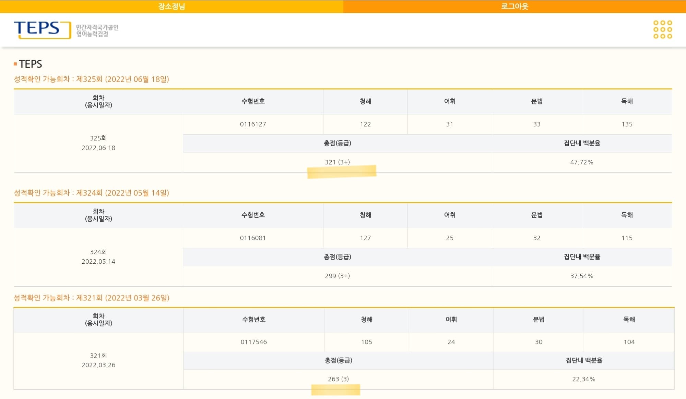Click reading score 115
Viewport: 686px width, 399px height.
[x=627, y=238]
